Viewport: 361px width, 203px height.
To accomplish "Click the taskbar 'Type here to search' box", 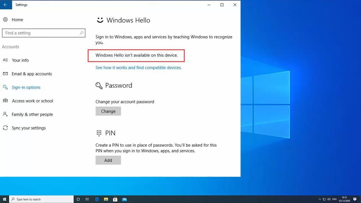I will (41, 199).
